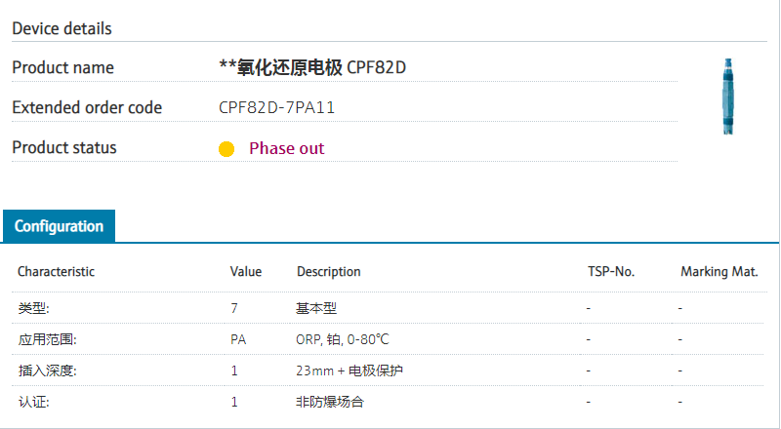Switch to the Configuration tab

(59, 226)
